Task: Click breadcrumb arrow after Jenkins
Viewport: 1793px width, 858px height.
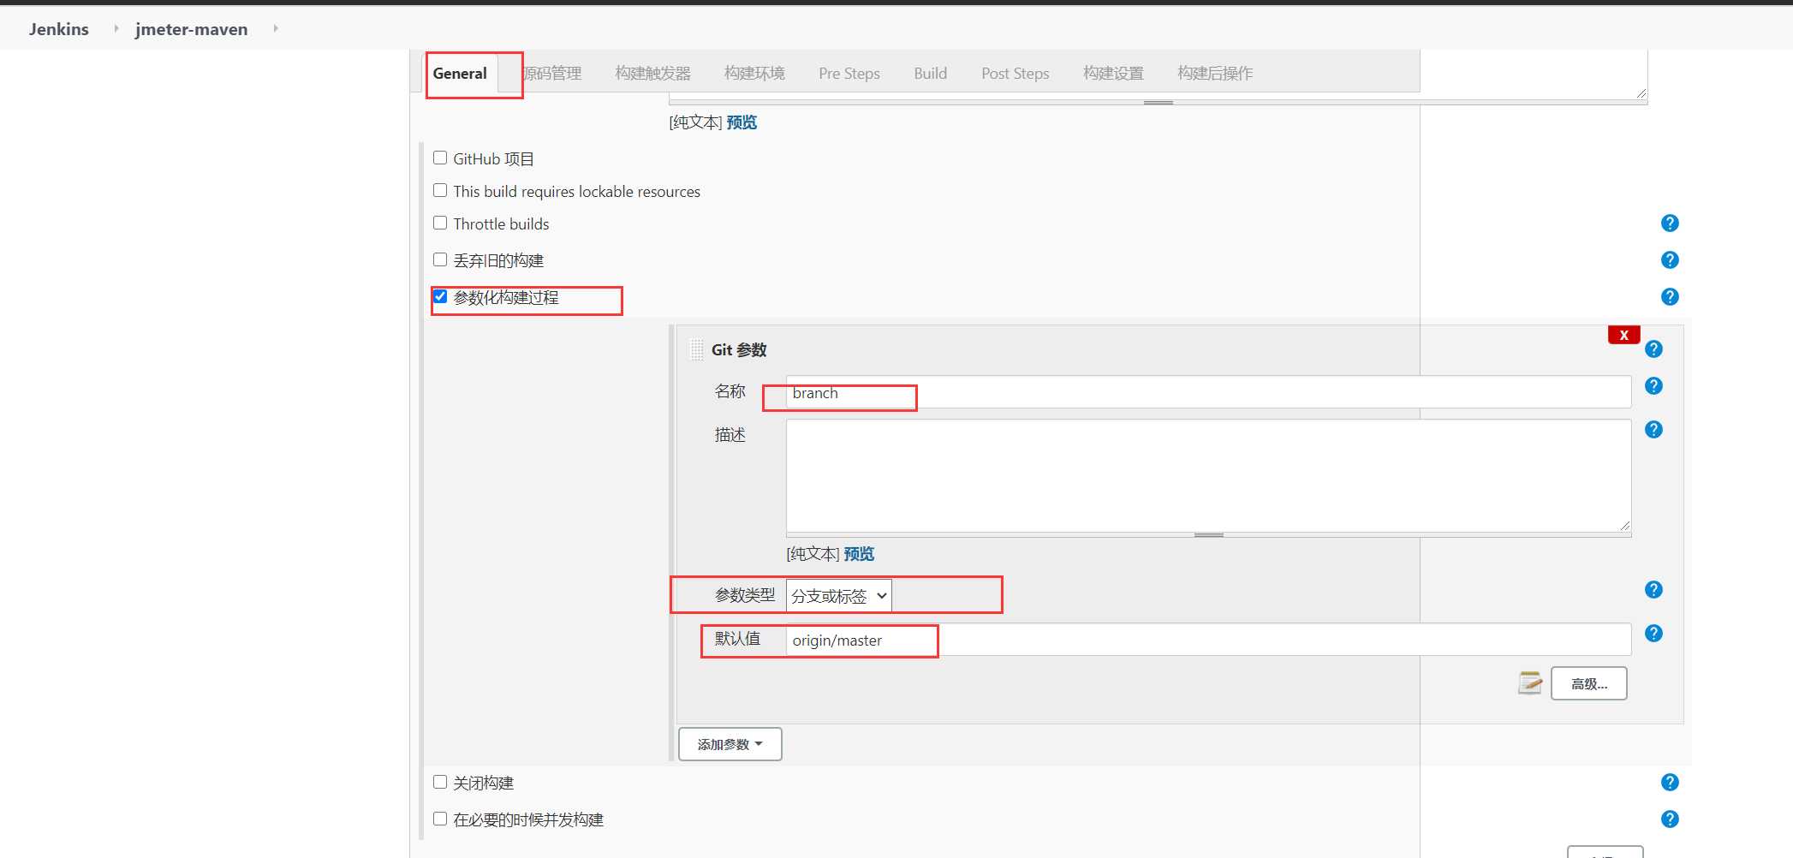Action: tap(116, 28)
